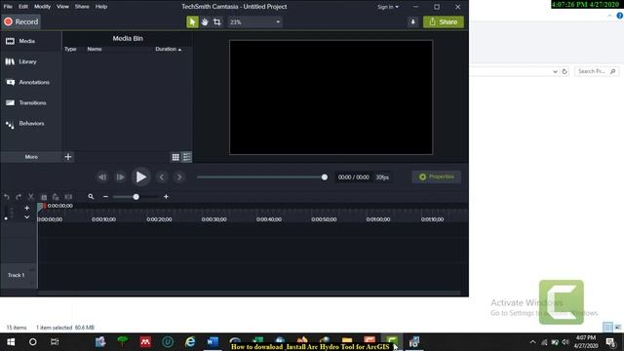Click the volume speaker tray icon
The height and width of the screenshot is (351, 624).
[x=565, y=342]
